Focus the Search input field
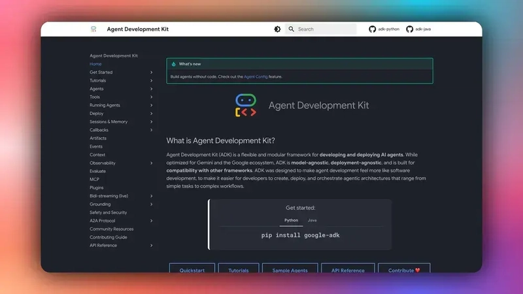Screen dimensions: 523x294 click(x=321, y=29)
